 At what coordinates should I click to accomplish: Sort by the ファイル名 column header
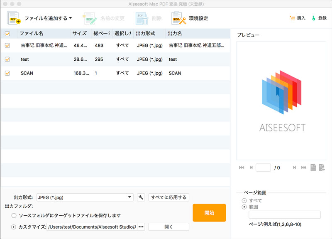(44, 34)
